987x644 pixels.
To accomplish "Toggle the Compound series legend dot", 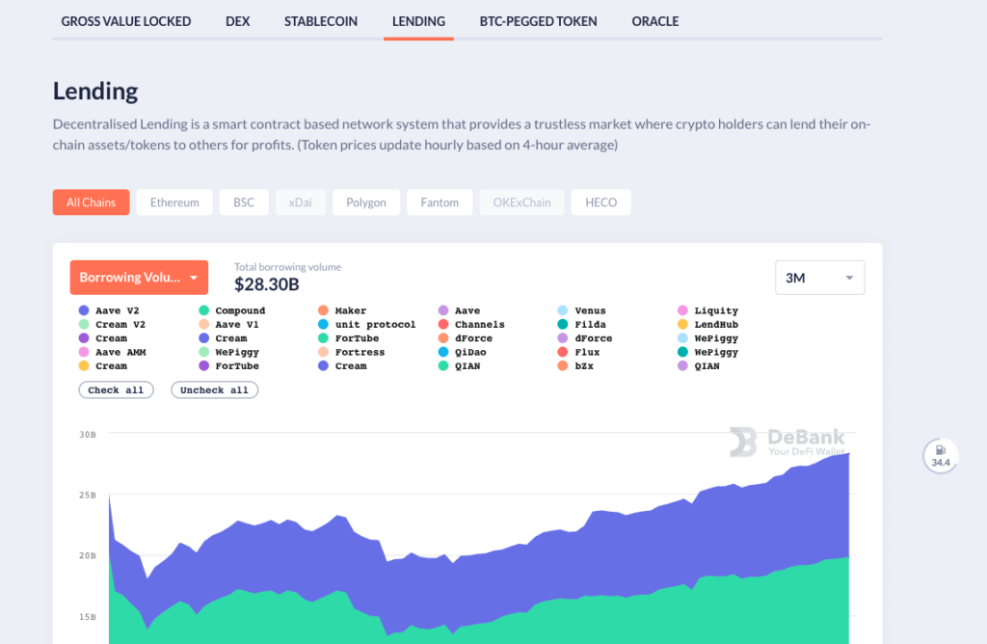I will [x=204, y=310].
